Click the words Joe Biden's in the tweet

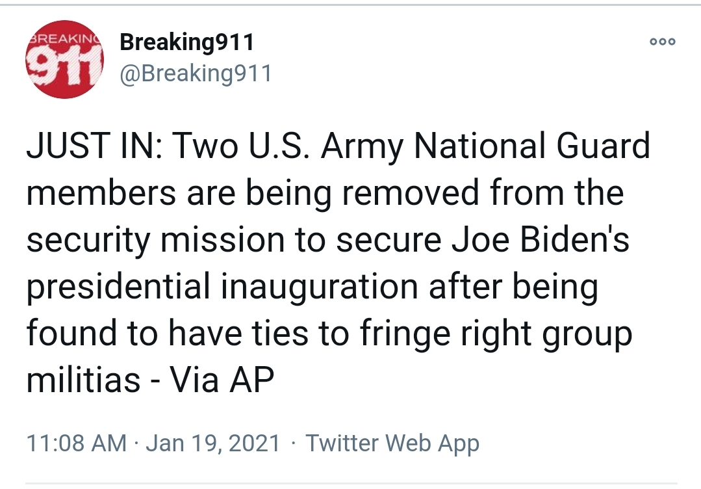[540, 239]
